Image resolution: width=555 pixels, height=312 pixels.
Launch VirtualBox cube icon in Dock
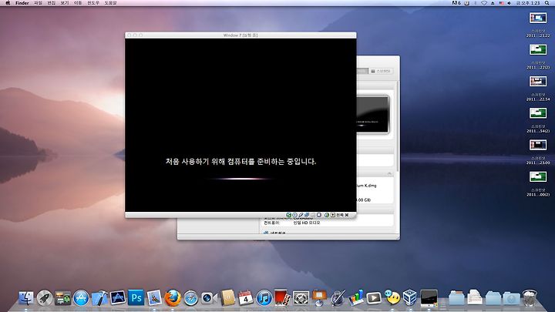pos(410,297)
